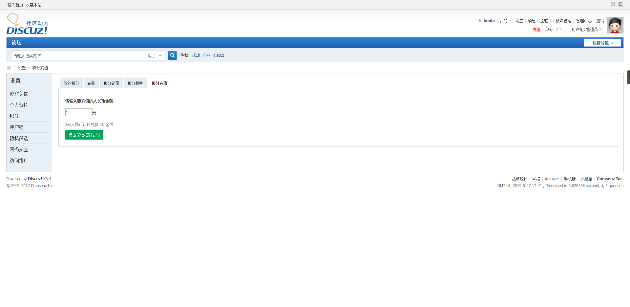Click 设为首页 at top left
This screenshot has height=307, width=630.
pyautogui.click(x=15, y=5)
